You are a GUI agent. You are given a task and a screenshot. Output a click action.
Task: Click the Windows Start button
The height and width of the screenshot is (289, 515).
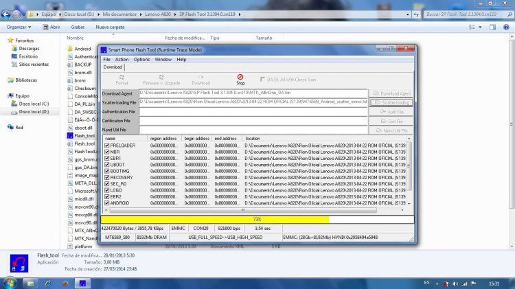10,283
